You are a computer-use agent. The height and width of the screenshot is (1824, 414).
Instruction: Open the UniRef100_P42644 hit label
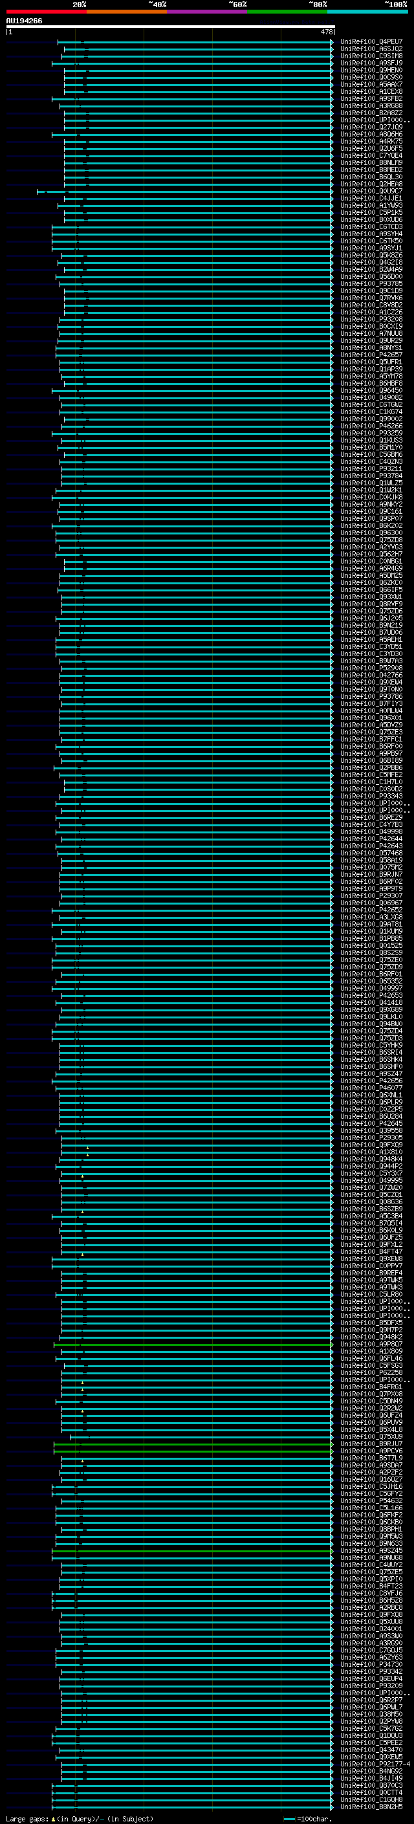pyautogui.click(x=371, y=839)
